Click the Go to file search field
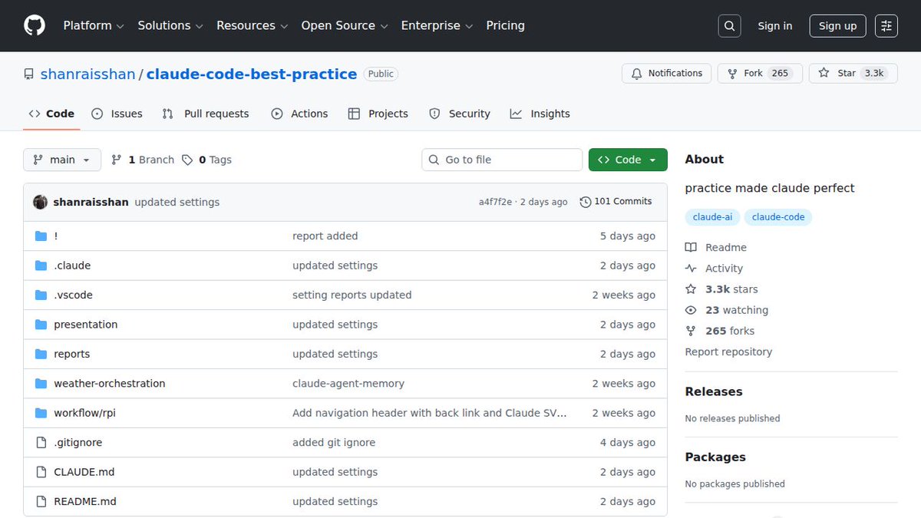Image resolution: width=921 pixels, height=518 pixels. click(502, 160)
